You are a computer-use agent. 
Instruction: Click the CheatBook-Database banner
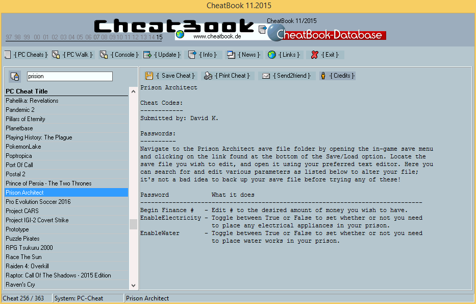[x=329, y=35]
